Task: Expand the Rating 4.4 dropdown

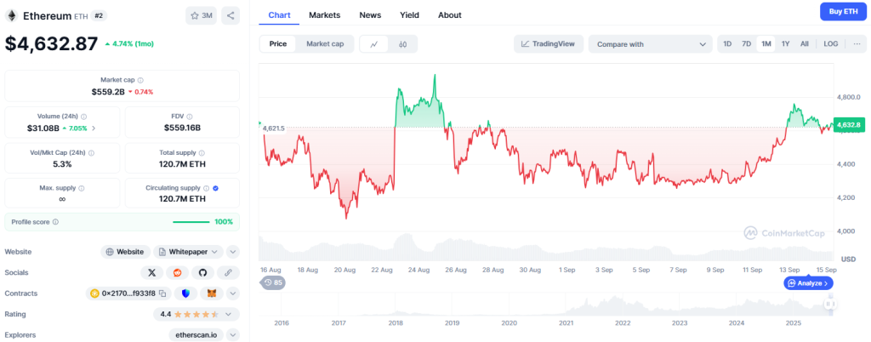Action: (196, 314)
